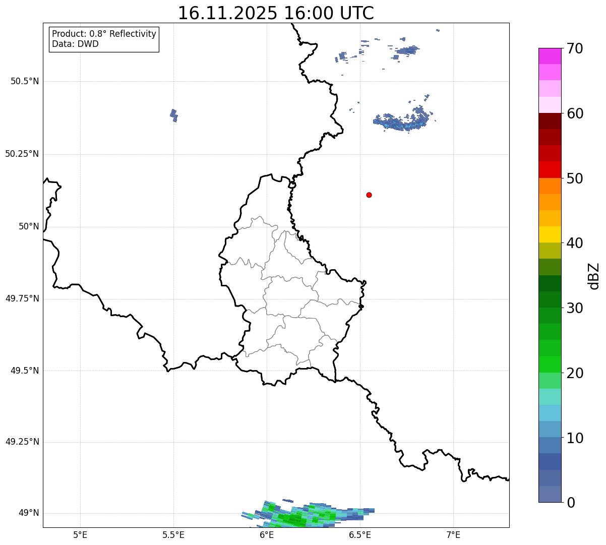The image size is (606, 545).
Task: Click the 49.25°N latitude label
Action: 22,442
